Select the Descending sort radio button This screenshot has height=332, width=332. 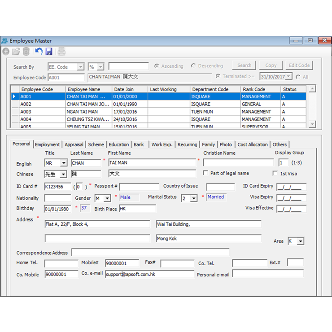[193, 66]
